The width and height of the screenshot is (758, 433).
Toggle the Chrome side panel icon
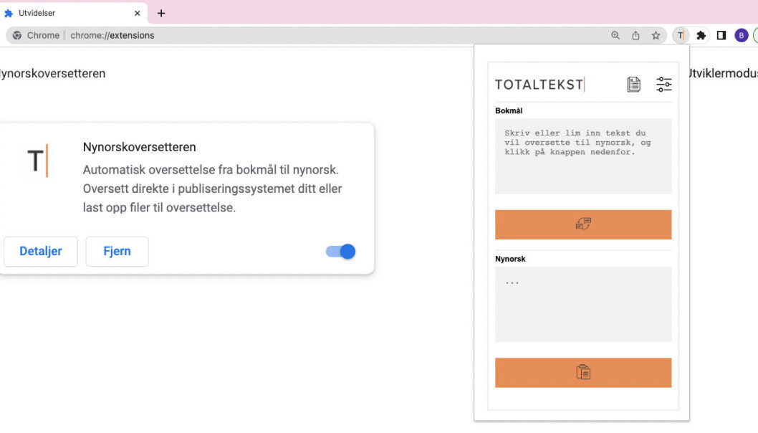tap(721, 35)
